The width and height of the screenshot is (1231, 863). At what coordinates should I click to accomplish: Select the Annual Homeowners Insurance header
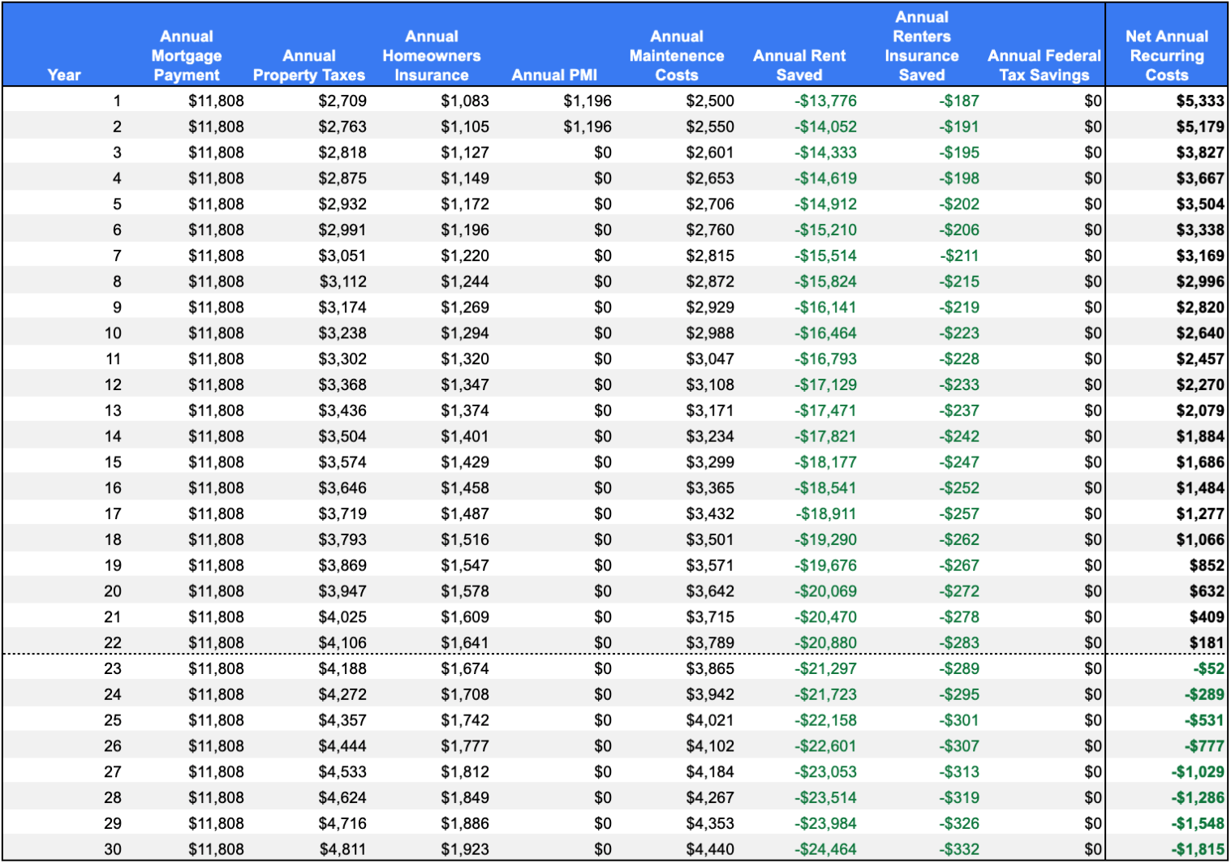432,56
